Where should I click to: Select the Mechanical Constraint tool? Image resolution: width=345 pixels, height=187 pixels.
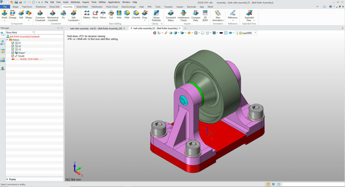coord(53,15)
